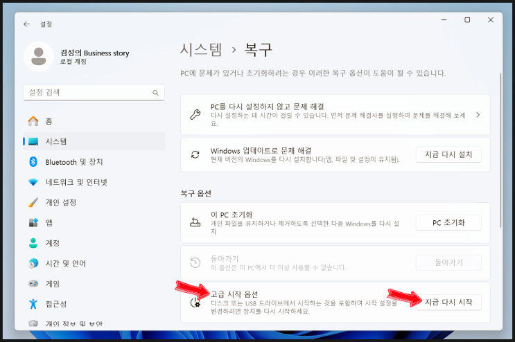Select 시스템 in the sidebar
Viewport: 515px width, 342px height.
click(x=94, y=142)
